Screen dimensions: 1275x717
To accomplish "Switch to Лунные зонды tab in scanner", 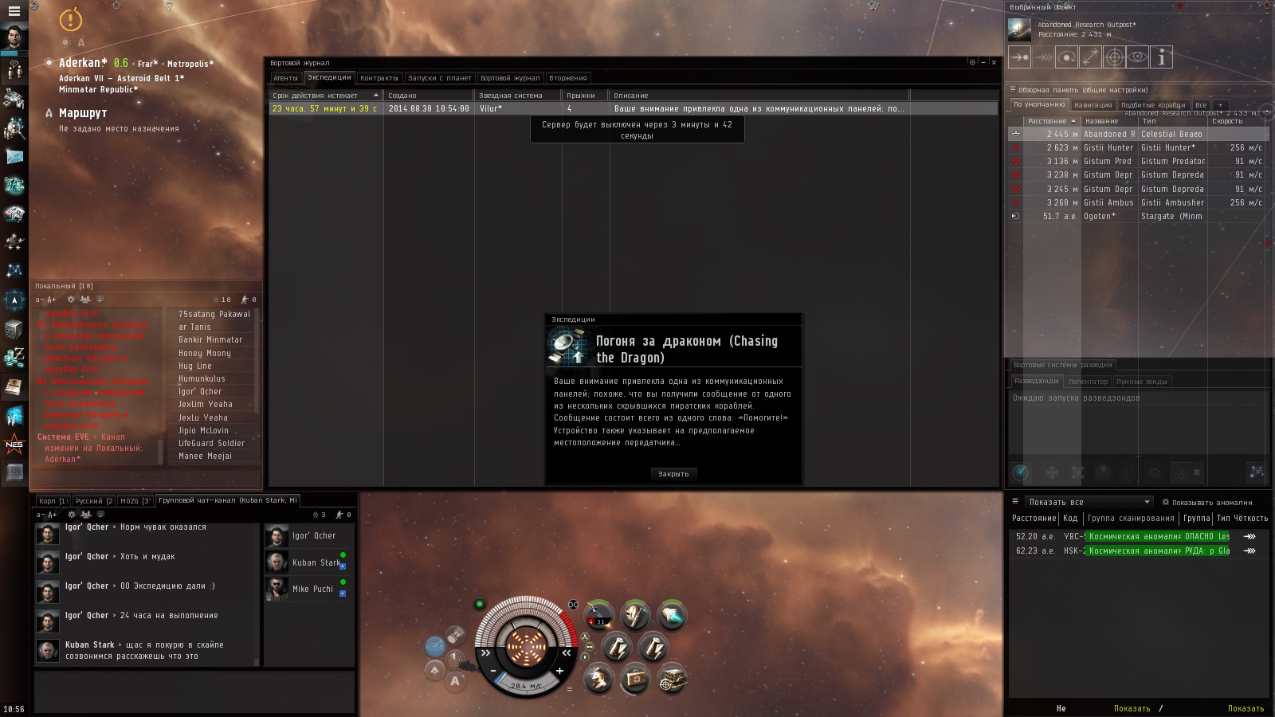I will coord(1141,382).
